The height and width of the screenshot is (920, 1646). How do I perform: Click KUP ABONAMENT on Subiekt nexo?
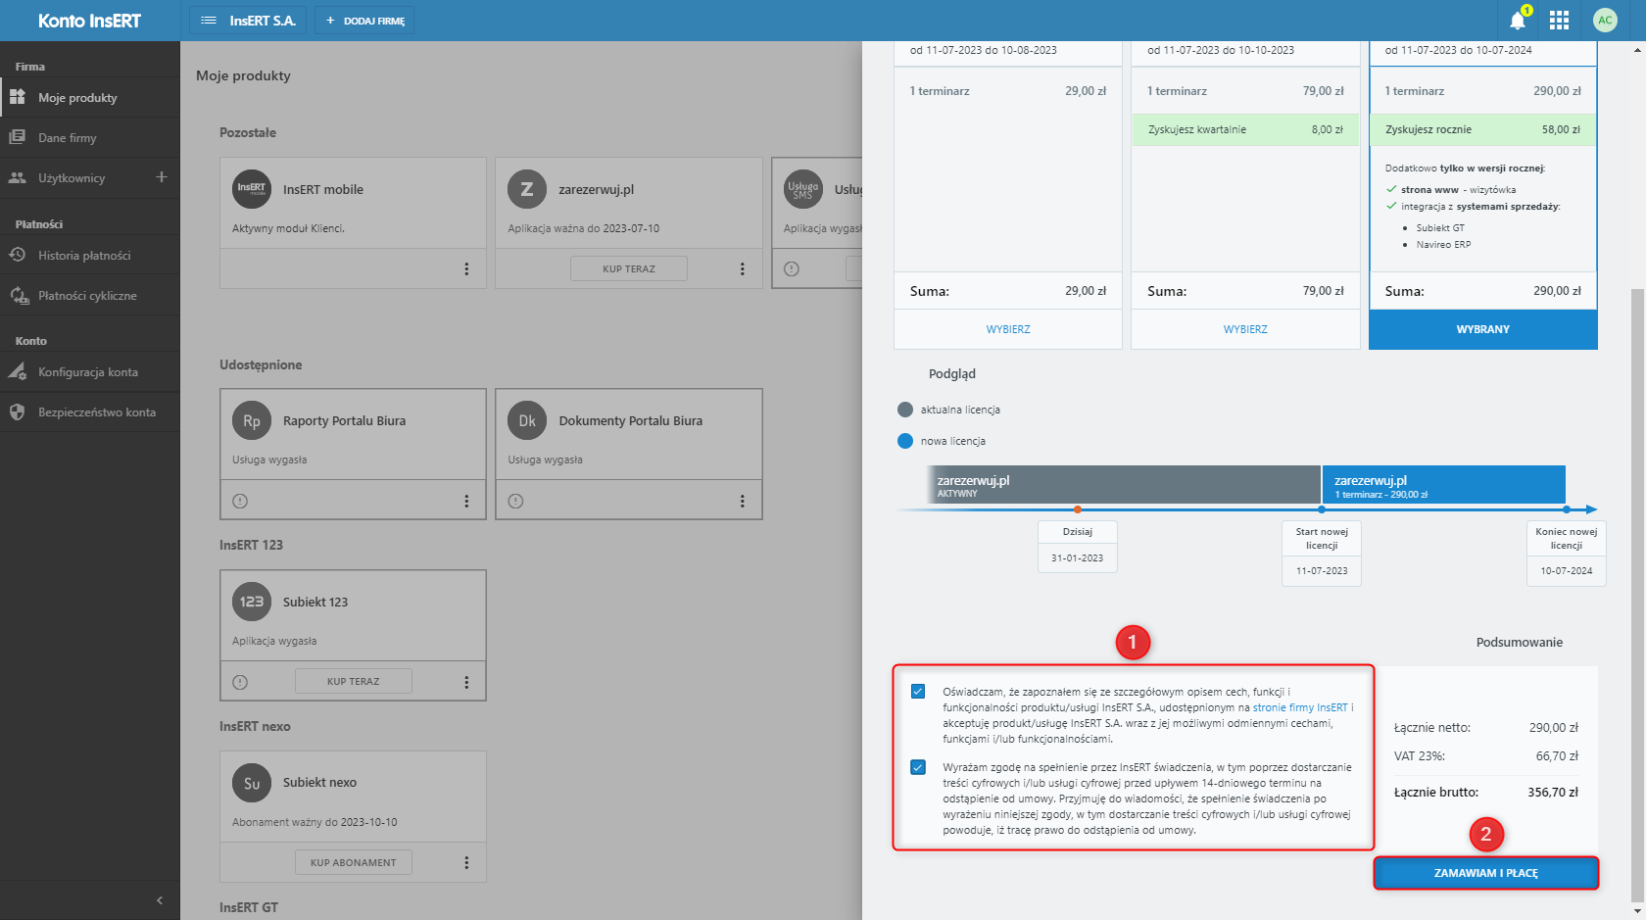point(354,862)
